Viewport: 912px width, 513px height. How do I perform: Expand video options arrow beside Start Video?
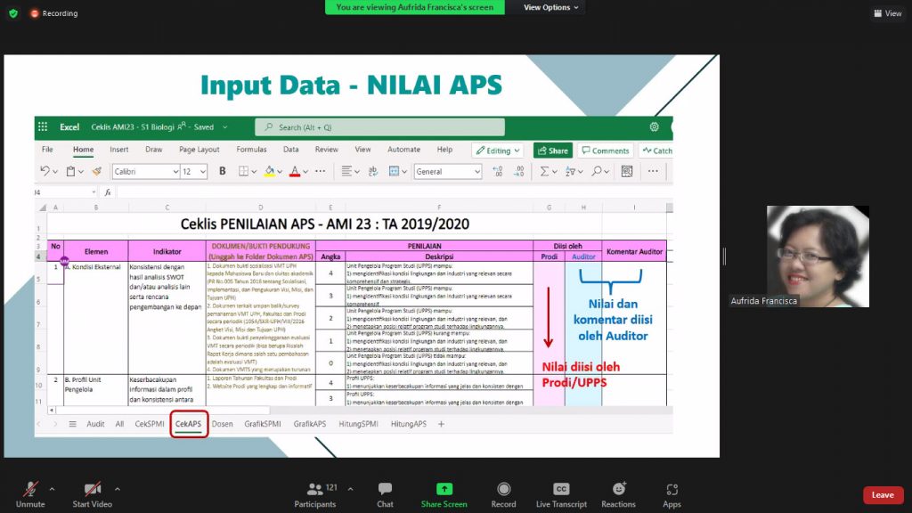tap(117, 489)
